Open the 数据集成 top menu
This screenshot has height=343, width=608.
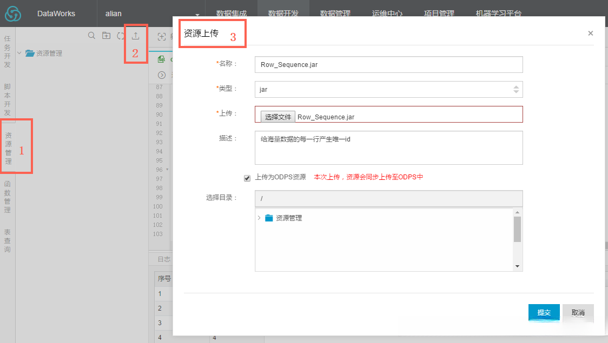pyautogui.click(x=232, y=14)
